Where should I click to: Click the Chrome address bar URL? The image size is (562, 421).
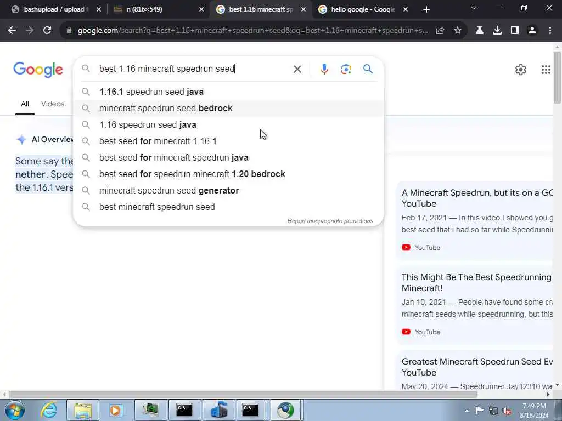pyautogui.click(x=252, y=31)
